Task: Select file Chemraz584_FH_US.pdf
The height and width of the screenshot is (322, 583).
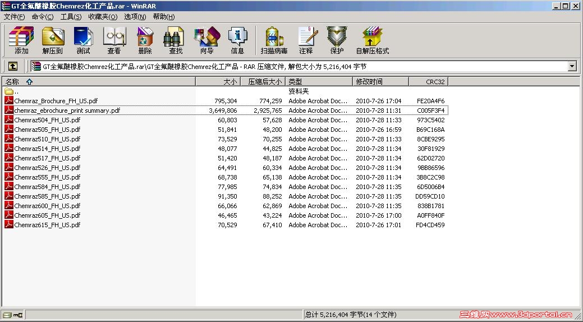Action: point(47,187)
